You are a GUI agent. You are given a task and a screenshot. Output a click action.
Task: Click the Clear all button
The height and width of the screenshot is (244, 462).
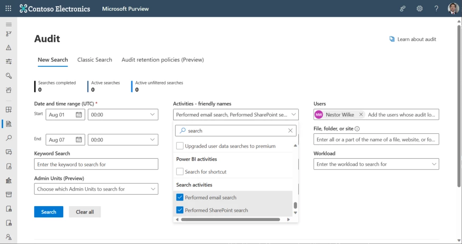point(85,212)
